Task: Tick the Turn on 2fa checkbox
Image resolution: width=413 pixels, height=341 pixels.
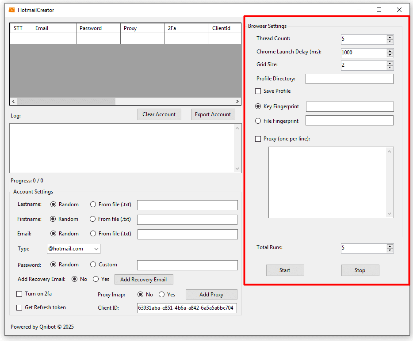Action: coord(19,294)
